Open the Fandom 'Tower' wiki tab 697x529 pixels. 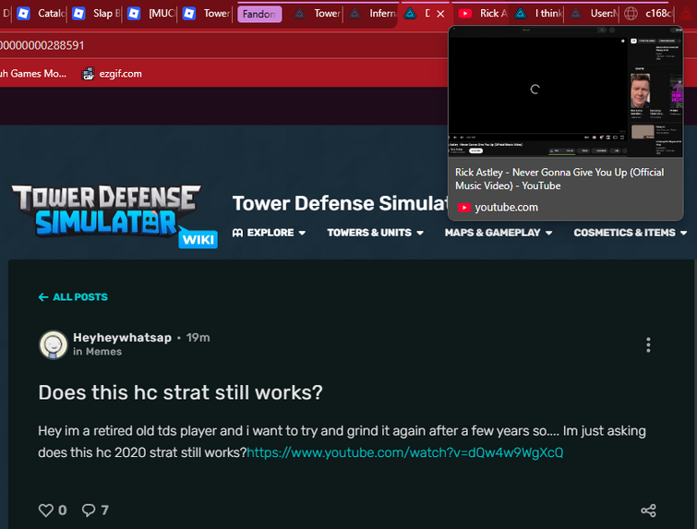(x=317, y=13)
